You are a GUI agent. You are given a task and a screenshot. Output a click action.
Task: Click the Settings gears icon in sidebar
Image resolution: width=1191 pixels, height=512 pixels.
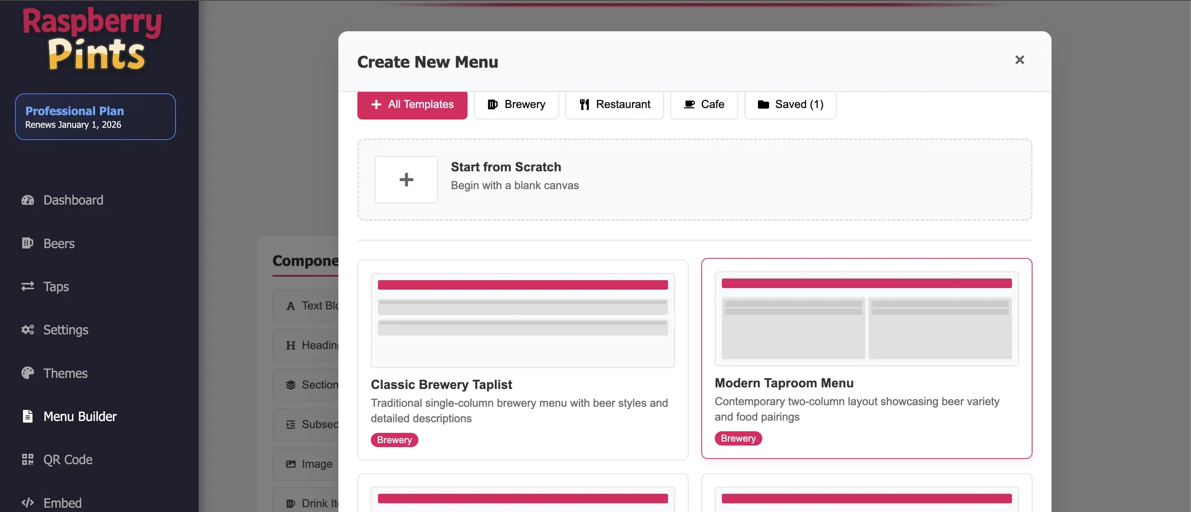[x=28, y=330]
